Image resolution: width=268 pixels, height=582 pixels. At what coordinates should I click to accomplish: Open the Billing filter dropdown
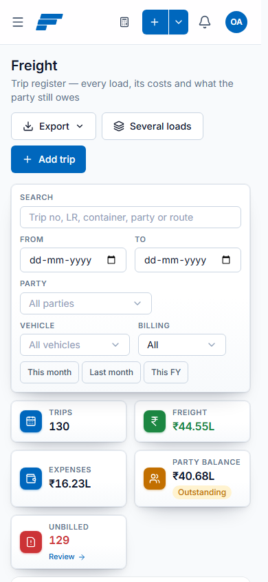coord(182,345)
